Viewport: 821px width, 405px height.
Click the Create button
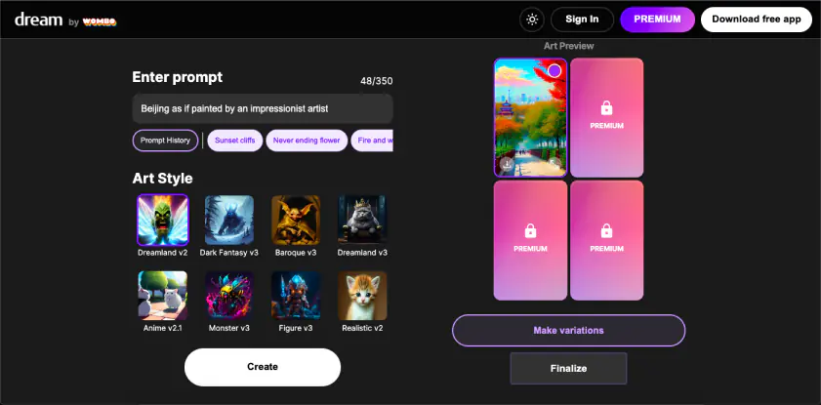pyautogui.click(x=263, y=367)
